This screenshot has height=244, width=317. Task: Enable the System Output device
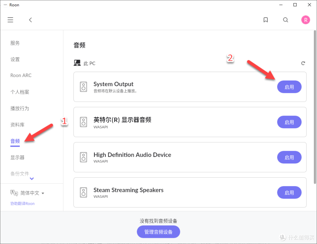coord(289,87)
